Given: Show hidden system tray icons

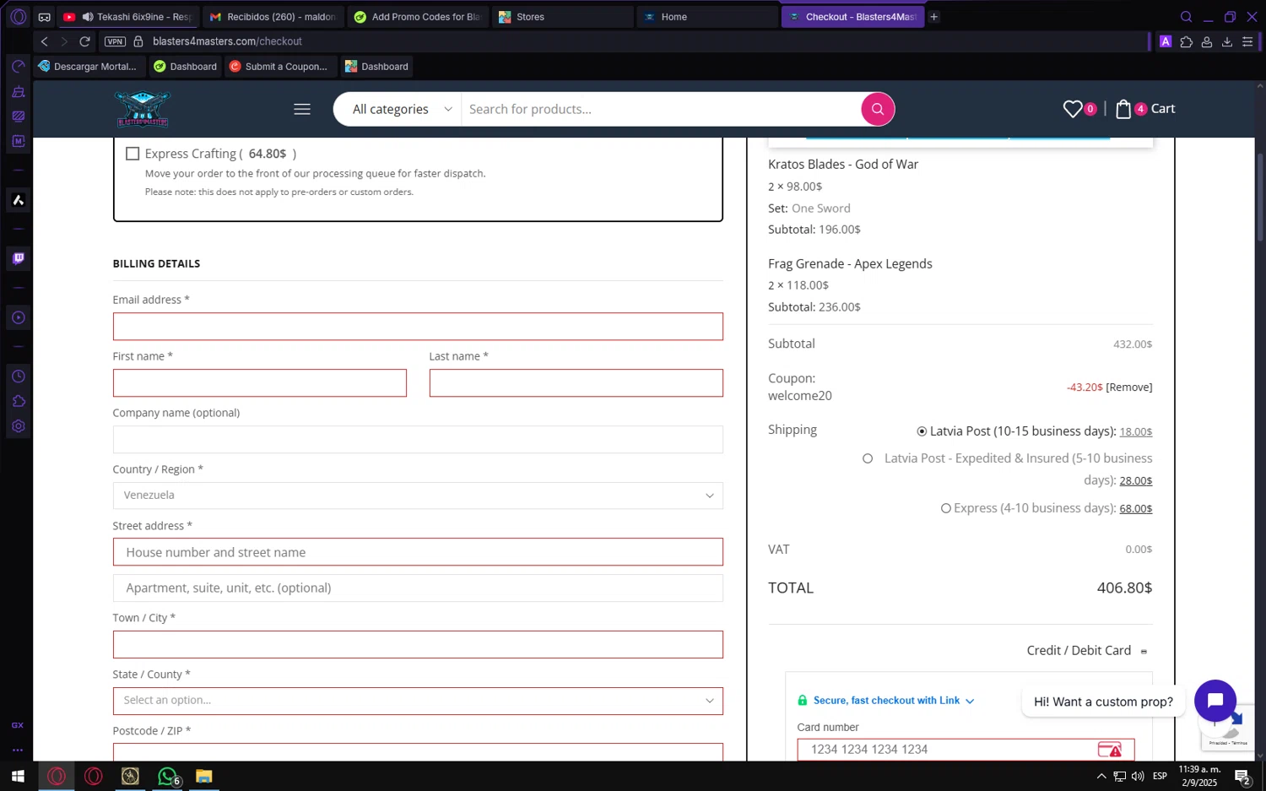Looking at the screenshot, I should click(1101, 776).
